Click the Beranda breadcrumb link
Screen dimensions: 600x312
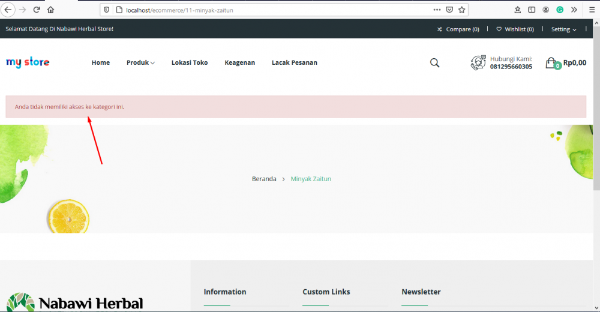(x=264, y=179)
